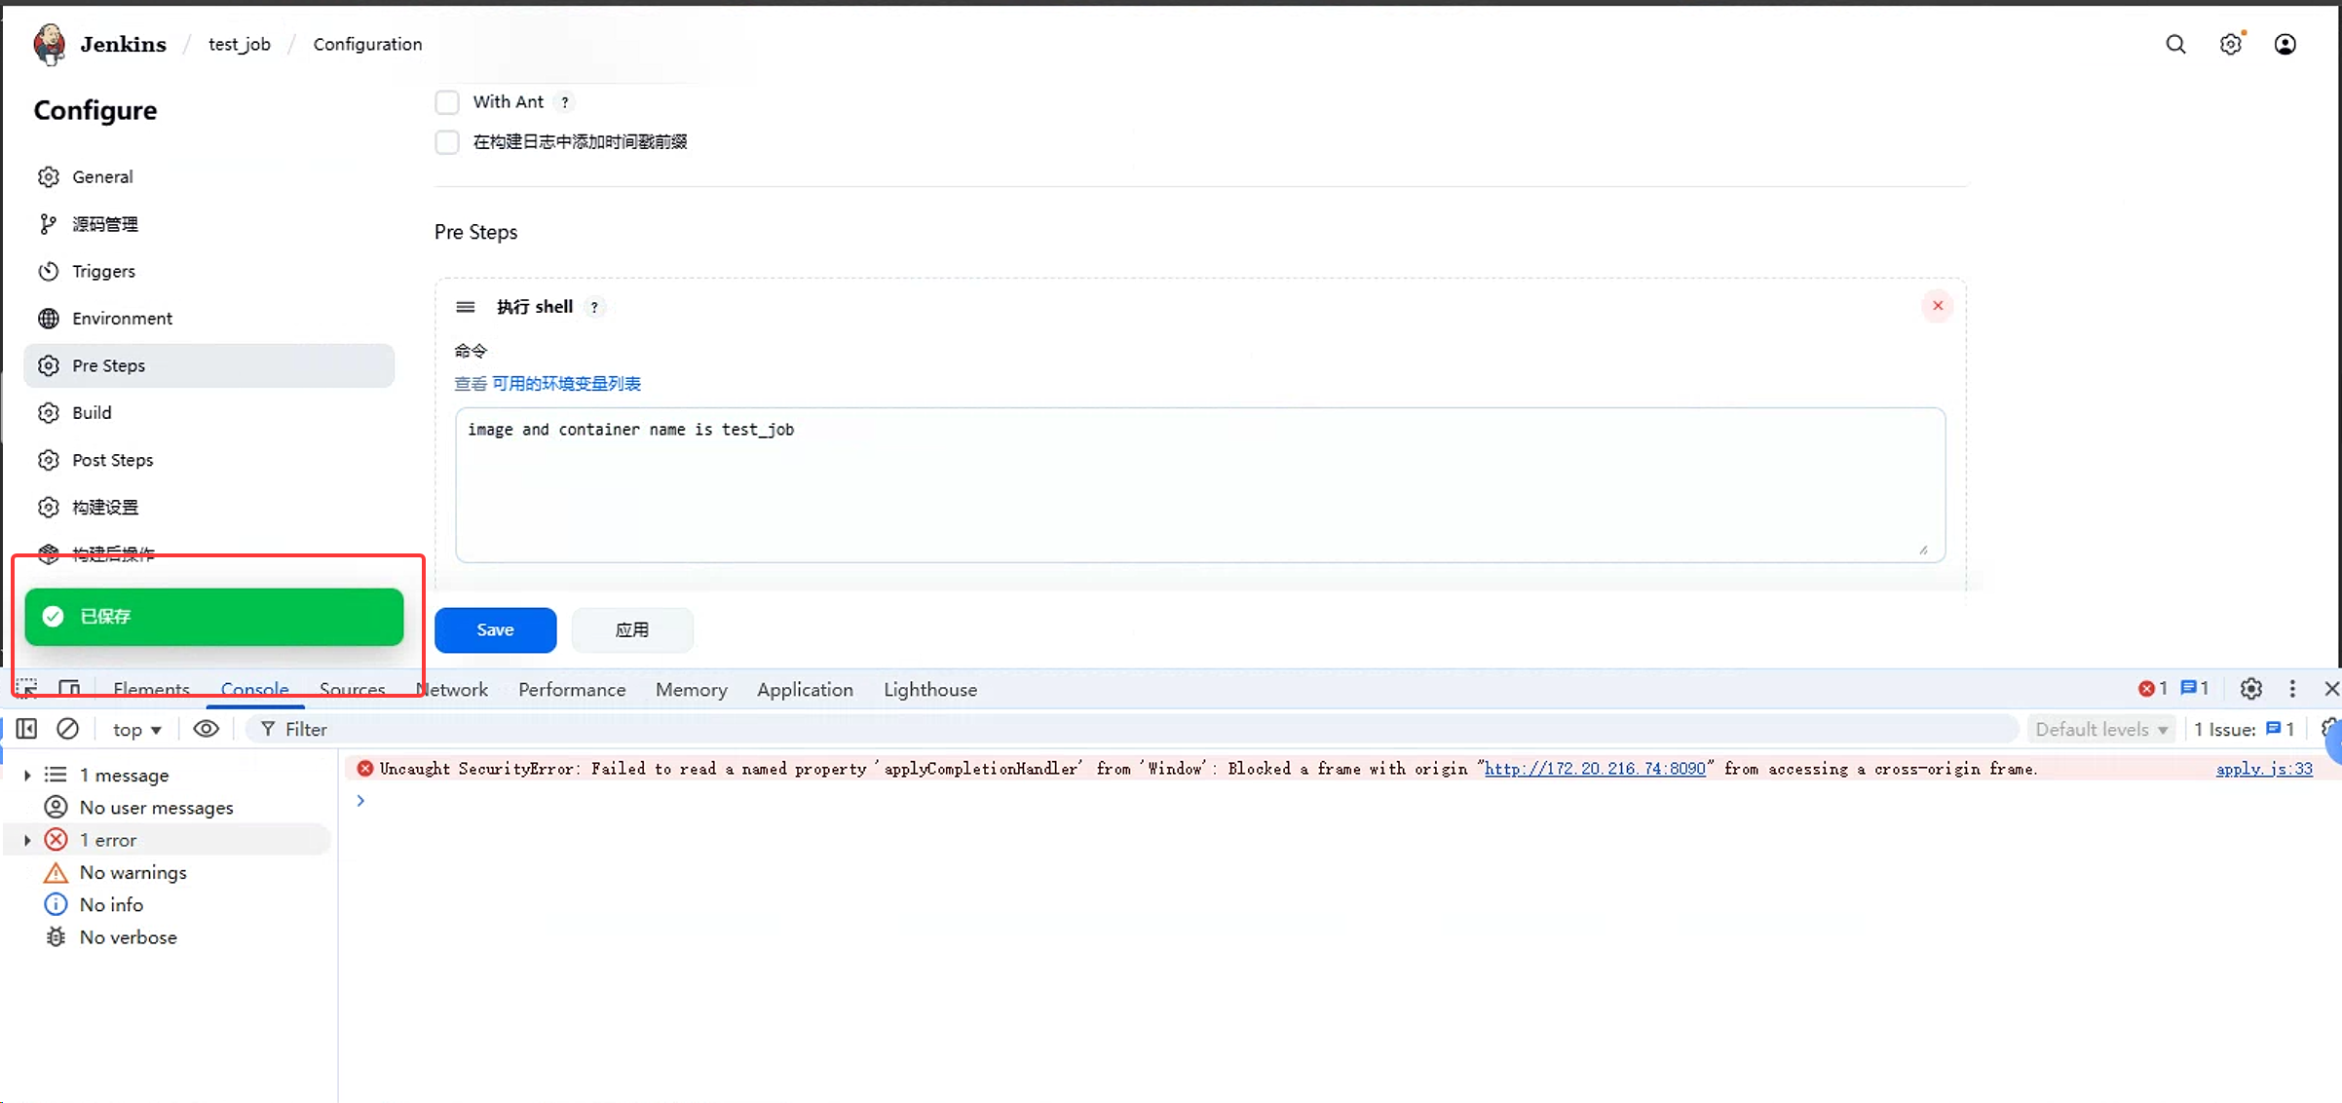The width and height of the screenshot is (2342, 1103).
Task: Click the Jenkins search magnifier icon
Action: tap(2175, 45)
